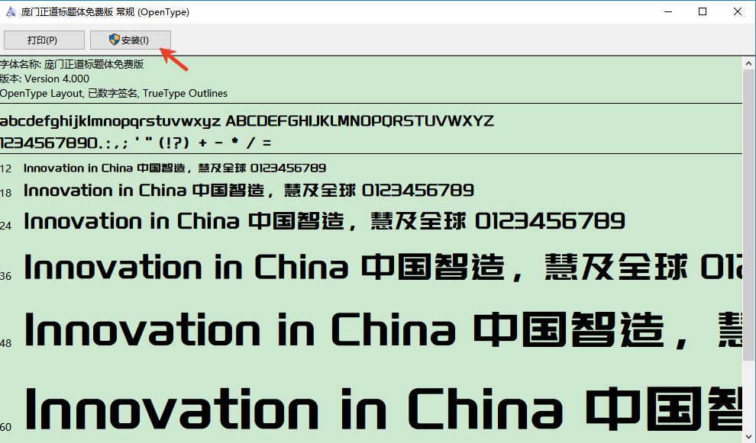Click the size 36 sample text line

click(383, 267)
